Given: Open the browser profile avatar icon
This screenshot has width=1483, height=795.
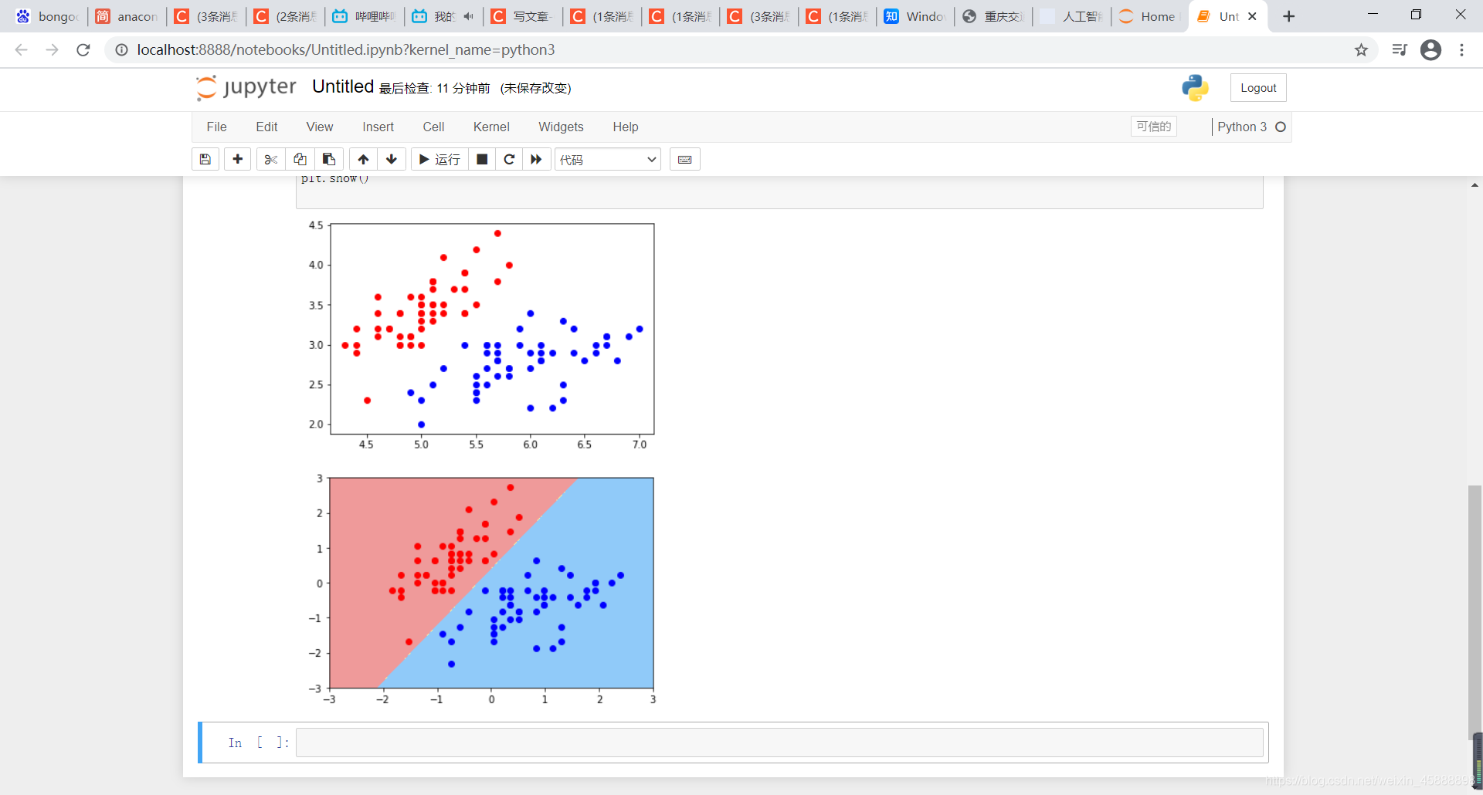Looking at the screenshot, I should pyautogui.click(x=1430, y=50).
